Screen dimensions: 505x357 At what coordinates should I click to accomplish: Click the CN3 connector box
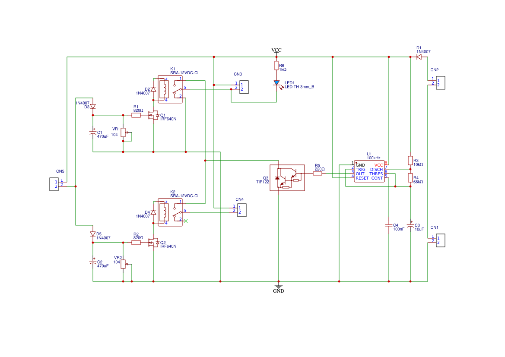click(x=244, y=87)
